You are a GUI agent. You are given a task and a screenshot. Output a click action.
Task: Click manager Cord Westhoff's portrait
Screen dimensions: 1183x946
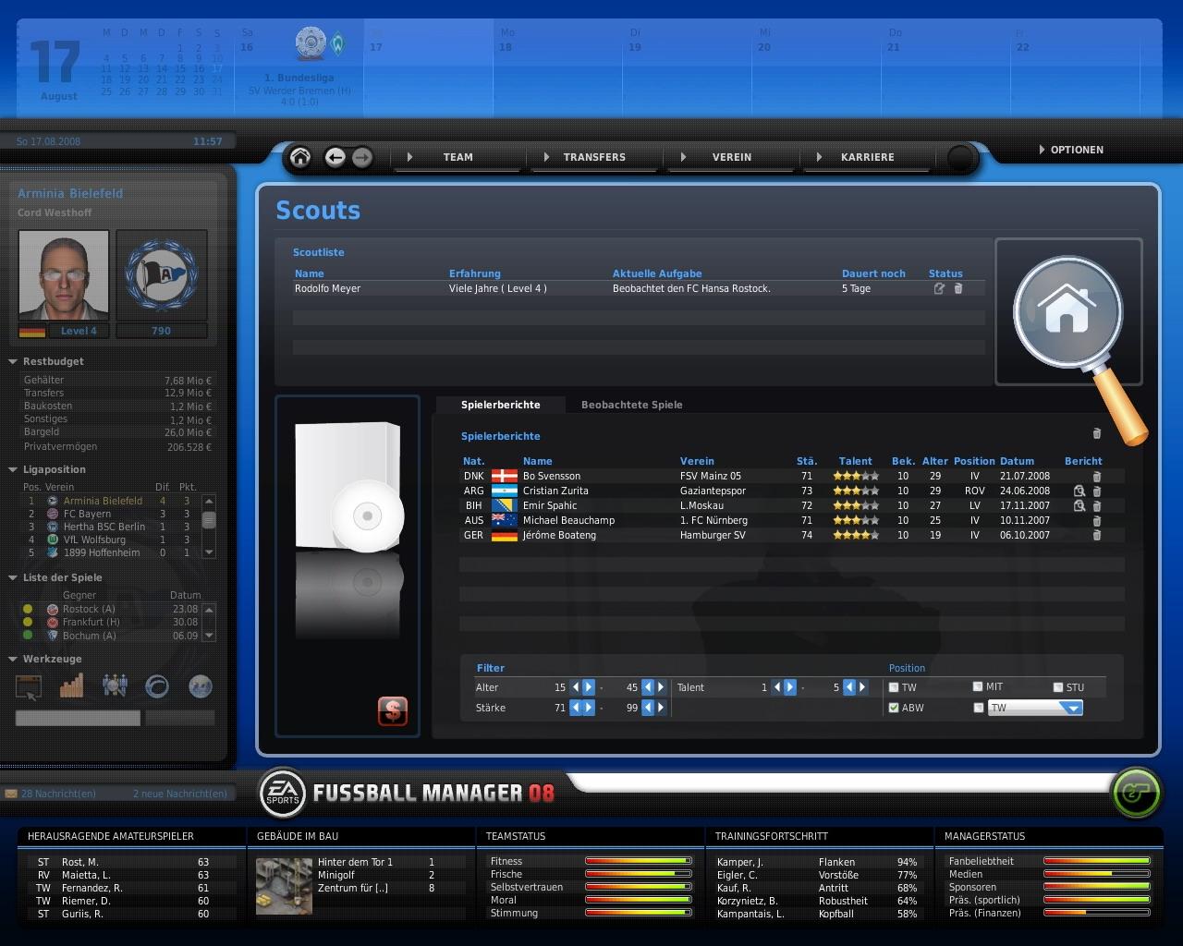pyautogui.click(x=64, y=274)
